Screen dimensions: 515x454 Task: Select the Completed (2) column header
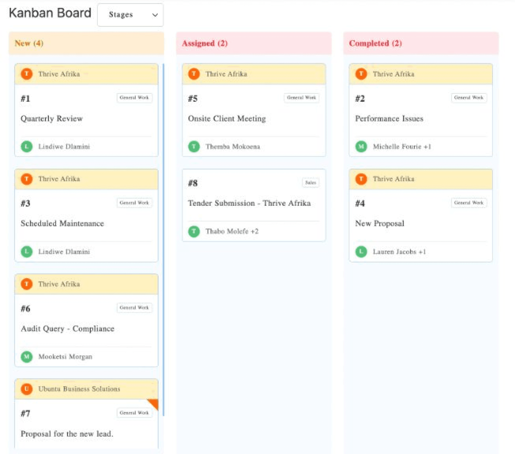pyautogui.click(x=375, y=43)
